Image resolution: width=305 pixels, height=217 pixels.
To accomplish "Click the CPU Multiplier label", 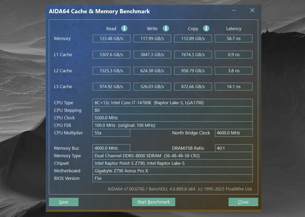I will pos(68,133).
